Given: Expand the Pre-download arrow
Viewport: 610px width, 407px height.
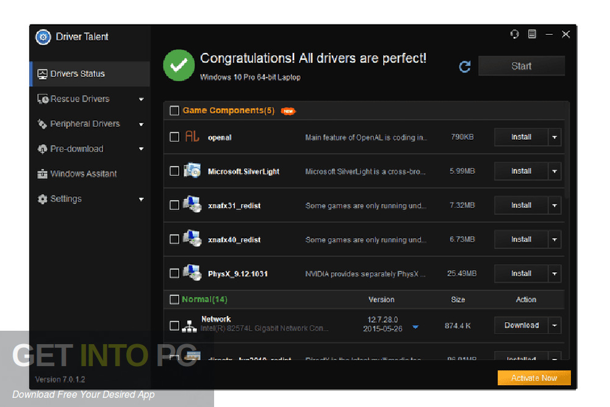Looking at the screenshot, I should coord(142,149).
